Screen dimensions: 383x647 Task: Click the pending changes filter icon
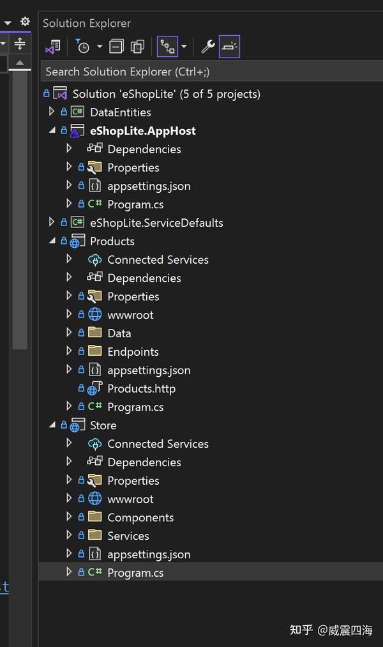84,46
